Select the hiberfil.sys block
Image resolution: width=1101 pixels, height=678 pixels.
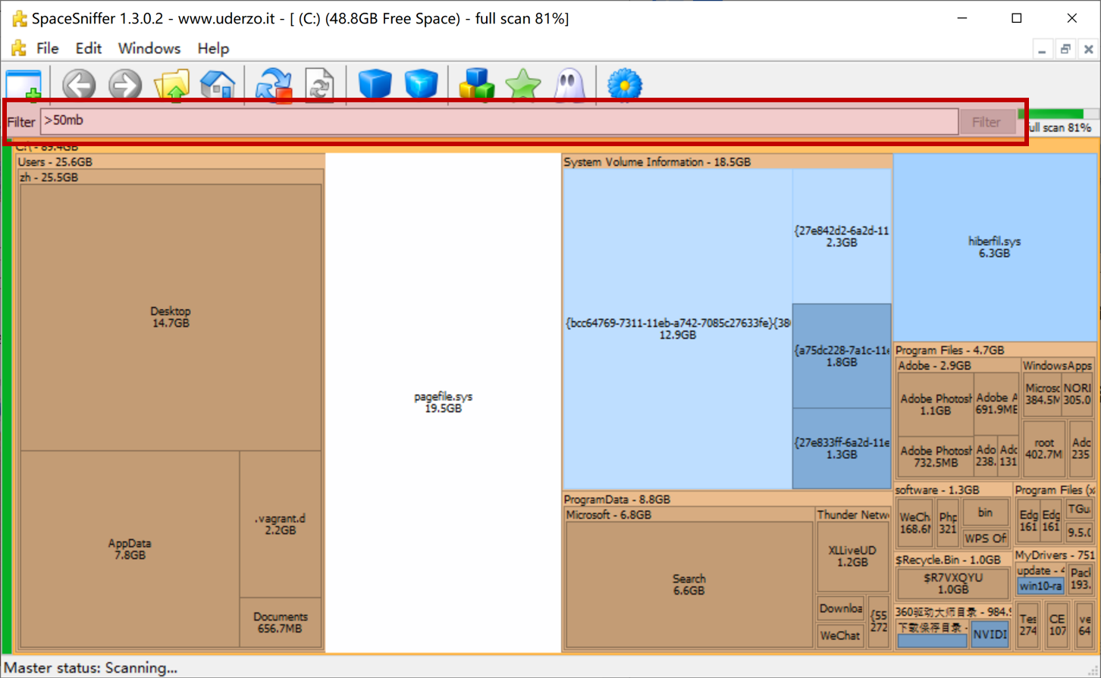(x=994, y=247)
